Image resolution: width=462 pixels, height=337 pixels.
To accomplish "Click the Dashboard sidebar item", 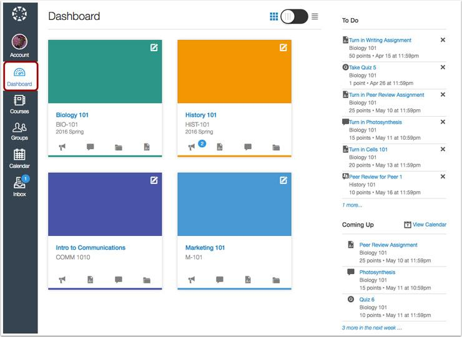I will click(21, 76).
